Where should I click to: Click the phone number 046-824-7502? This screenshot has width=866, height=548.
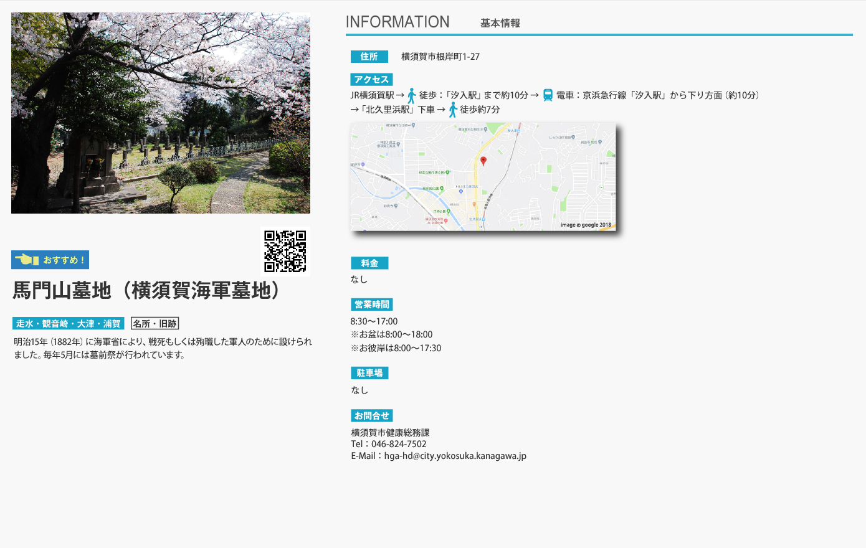coord(399,444)
